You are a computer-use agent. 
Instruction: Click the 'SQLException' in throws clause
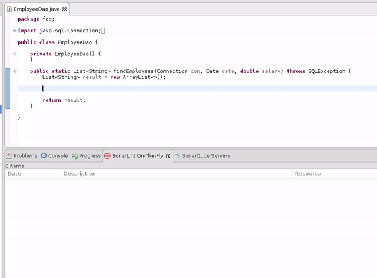pos(326,71)
